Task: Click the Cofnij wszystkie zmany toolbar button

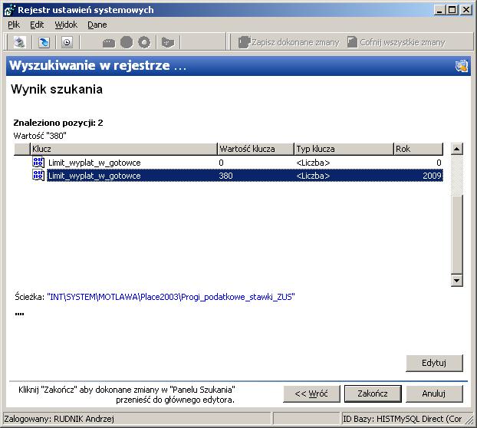Action: 396,42
